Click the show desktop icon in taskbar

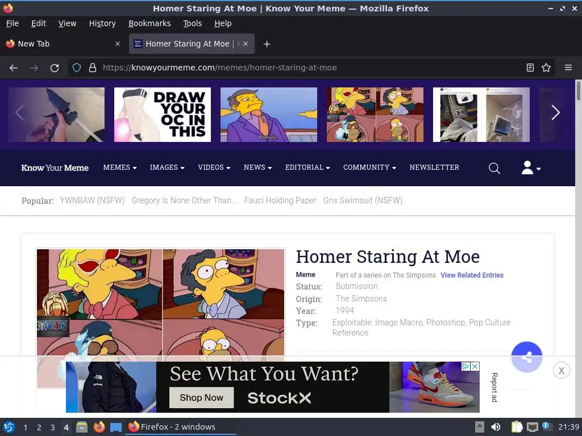point(116,427)
